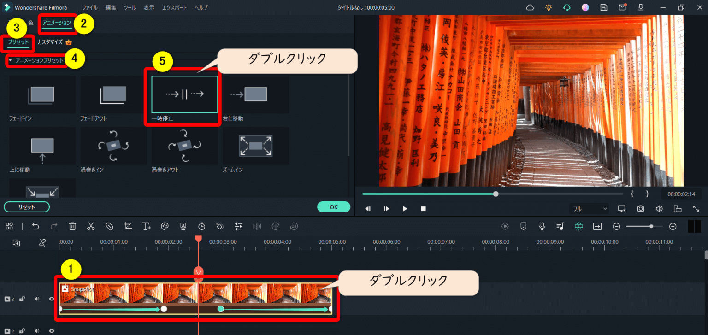
Task: Mute track 3 with the speaker icon
Action: (37, 299)
